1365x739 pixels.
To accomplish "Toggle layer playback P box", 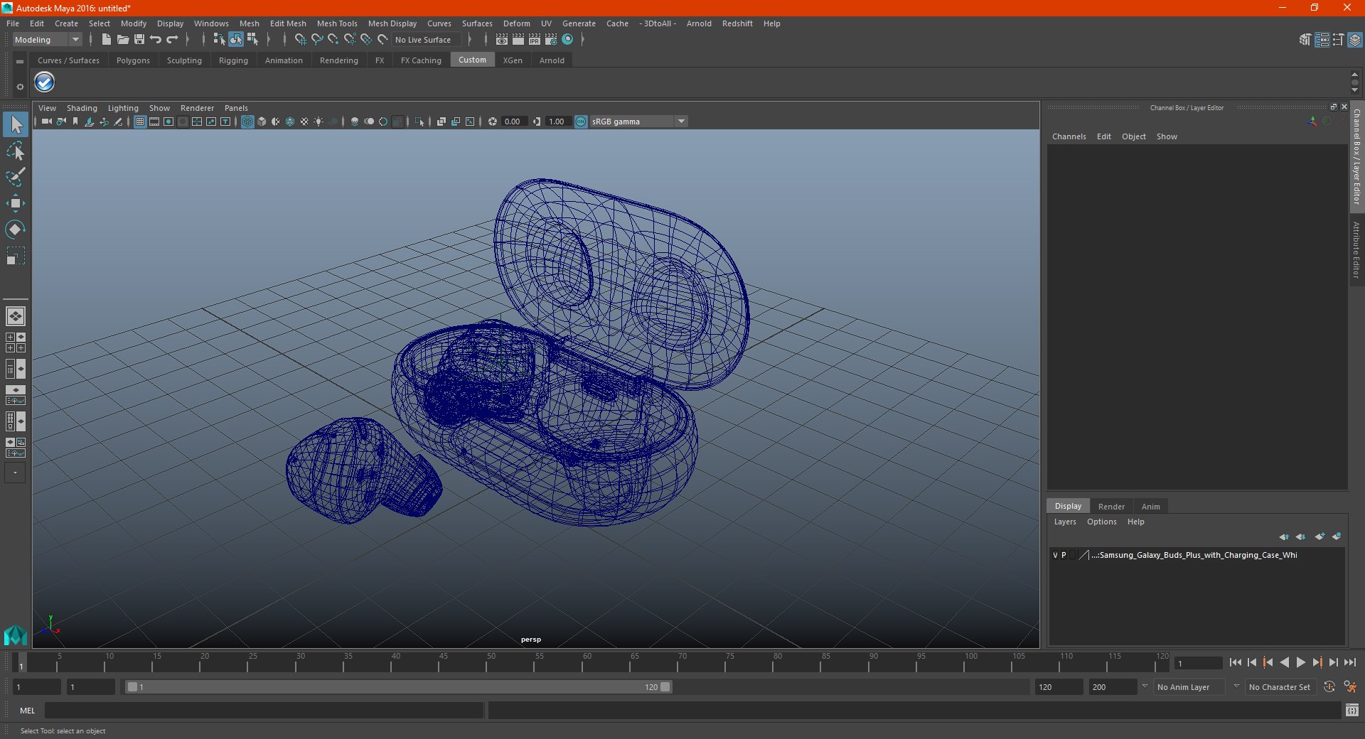I will (x=1064, y=555).
